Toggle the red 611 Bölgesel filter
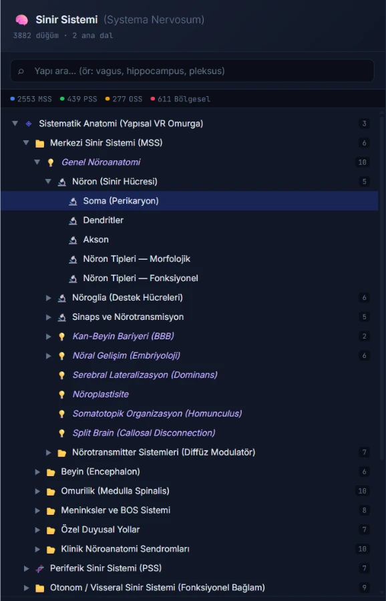The width and height of the screenshot is (386, 601). (180, 99)
